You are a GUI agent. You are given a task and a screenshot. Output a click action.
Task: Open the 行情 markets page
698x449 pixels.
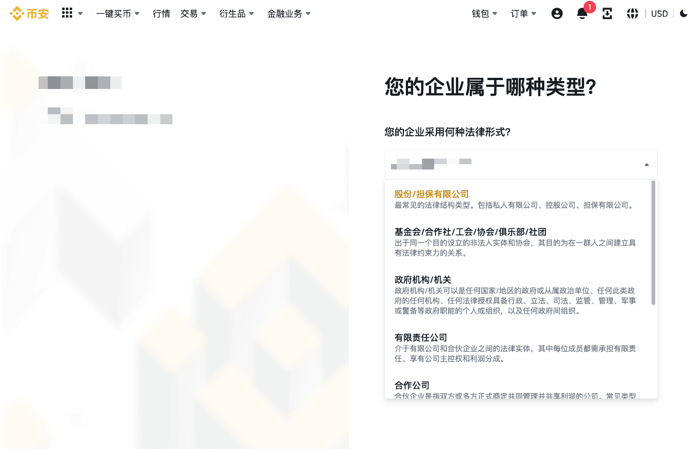tap(161, 14)
